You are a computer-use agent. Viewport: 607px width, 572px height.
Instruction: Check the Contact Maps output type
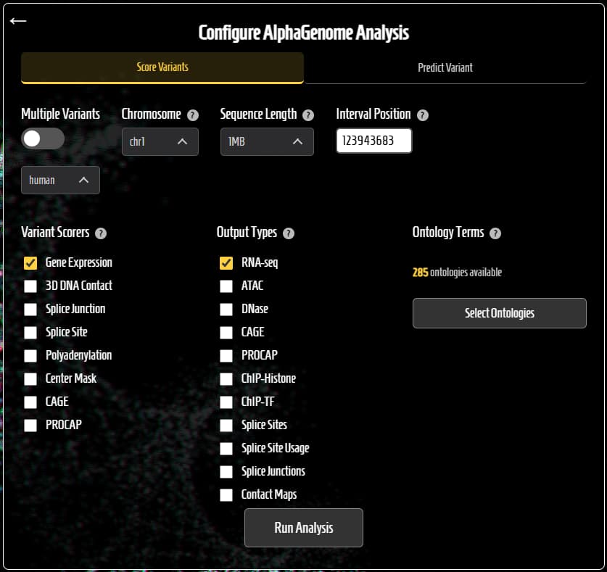[x=226, y=495]
